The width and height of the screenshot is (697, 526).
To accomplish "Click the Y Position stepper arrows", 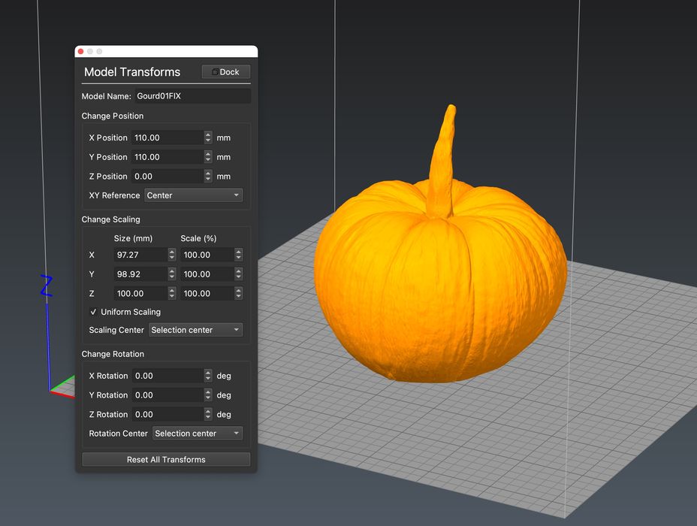I will 208,157.
